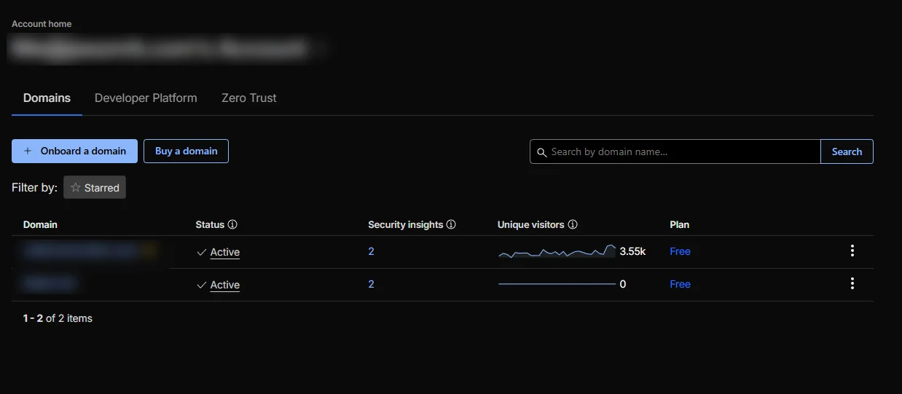
Task: Toggle the Starred filter
Action: [x=95, y=188]
